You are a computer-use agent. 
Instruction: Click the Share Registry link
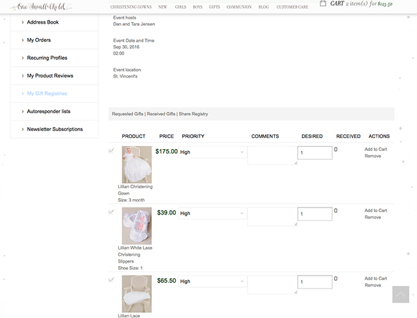click(194, 114)
